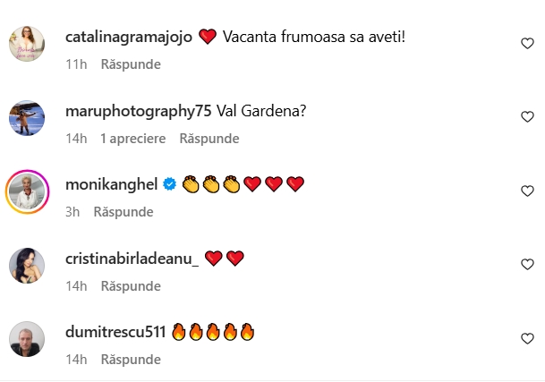Open the cristinabirladeanu_ username link

pos(132,259)
